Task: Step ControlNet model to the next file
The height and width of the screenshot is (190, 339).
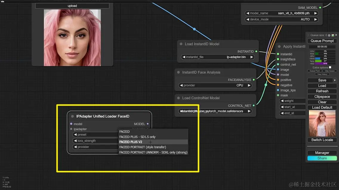Action: click(x=249, y=111)
